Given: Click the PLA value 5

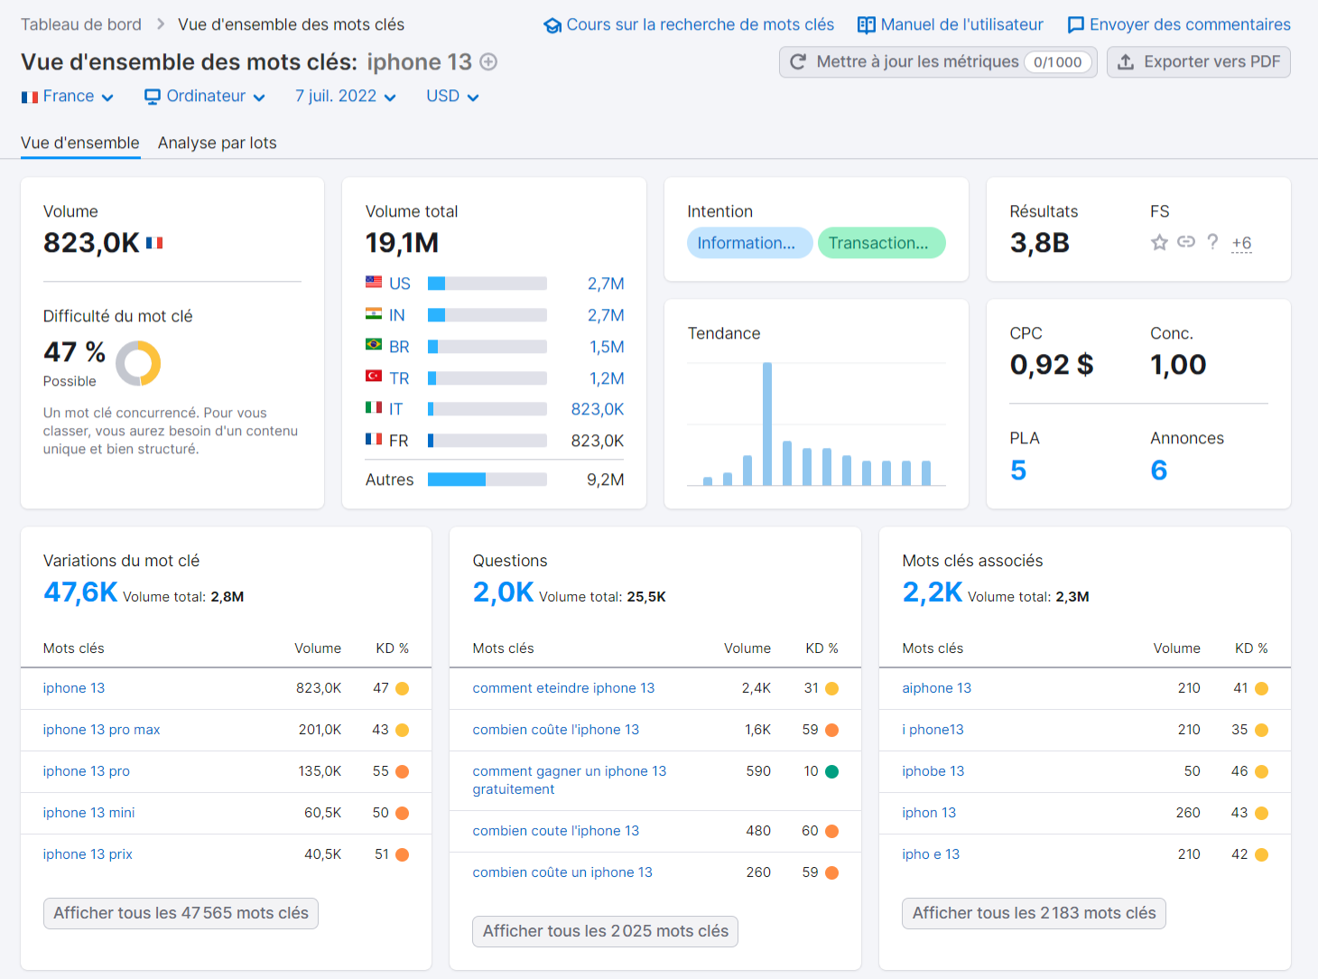Looking at the screenshot, I should pyautogui.click(x=1018, y=471).
